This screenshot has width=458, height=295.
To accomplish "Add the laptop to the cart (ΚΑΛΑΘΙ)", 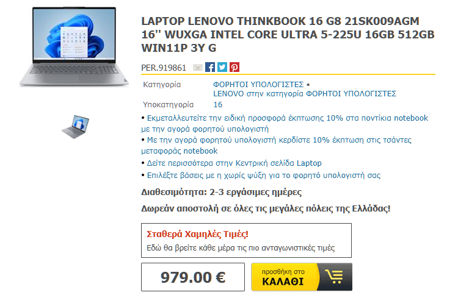I will 302,277.
